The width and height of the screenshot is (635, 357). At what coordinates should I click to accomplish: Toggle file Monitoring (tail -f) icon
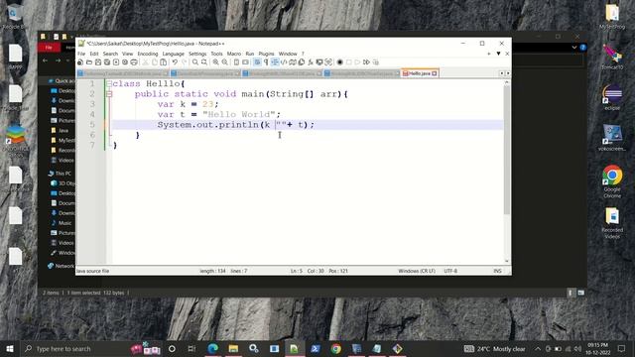[x=328, y=62]
